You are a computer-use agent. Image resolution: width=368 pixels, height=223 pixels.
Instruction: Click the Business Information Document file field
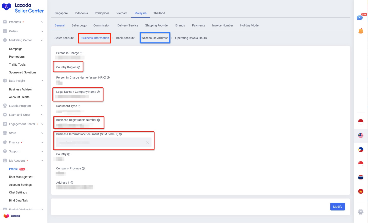coord(104,143)
